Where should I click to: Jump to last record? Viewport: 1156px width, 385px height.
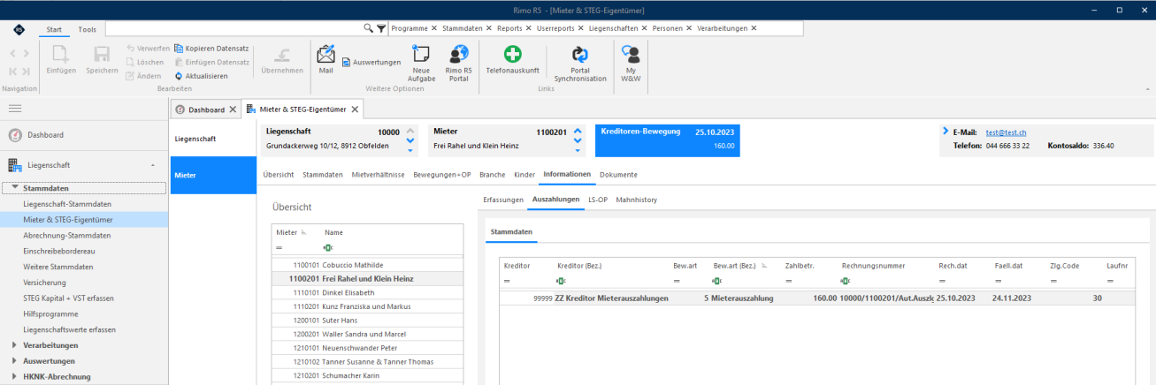click(x=27, y=72)
